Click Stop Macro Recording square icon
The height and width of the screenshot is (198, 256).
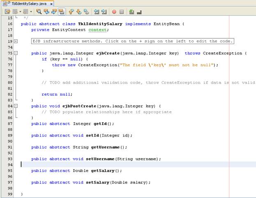pos(122,12)
